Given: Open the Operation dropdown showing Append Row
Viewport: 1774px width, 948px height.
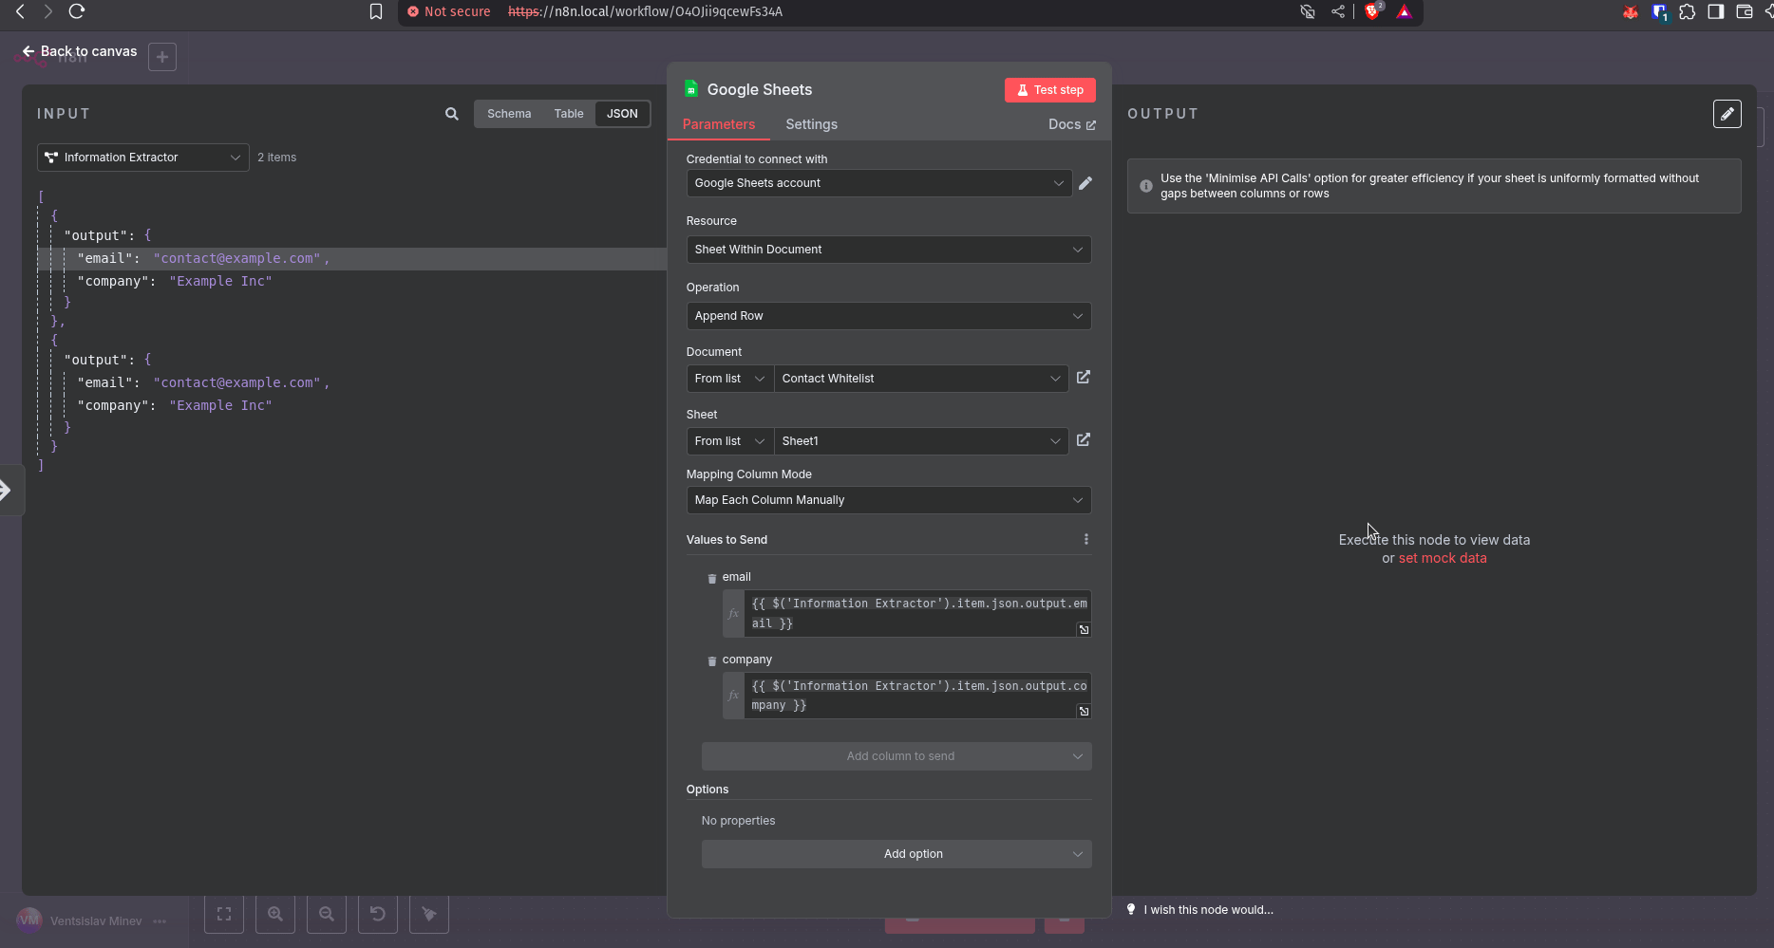Looking at the screenshot, I should 889,316.
